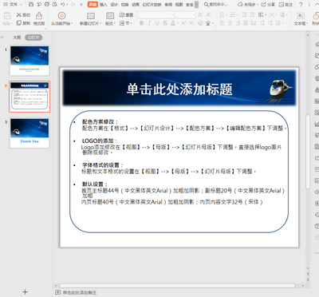Decrease font size with the smaller A icon
The image size is (319, 297).
point(209,15)
